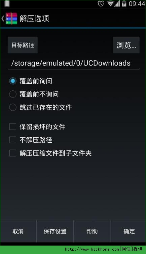Open 帮助 help in bottom bar
The width and height of the screenshot is (146, 254).
click(92, 231)
